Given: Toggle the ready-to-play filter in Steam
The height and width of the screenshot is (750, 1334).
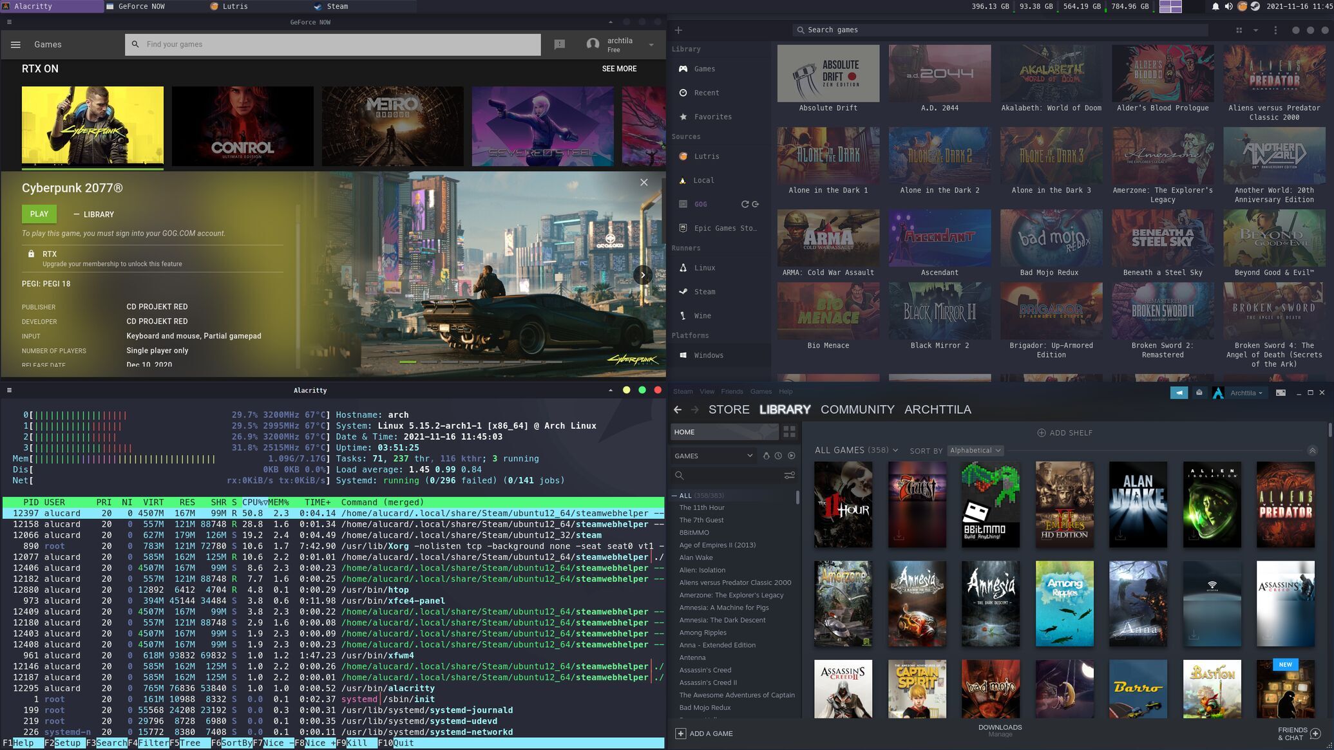Looking at the screenshot, I should pos(791,456).
